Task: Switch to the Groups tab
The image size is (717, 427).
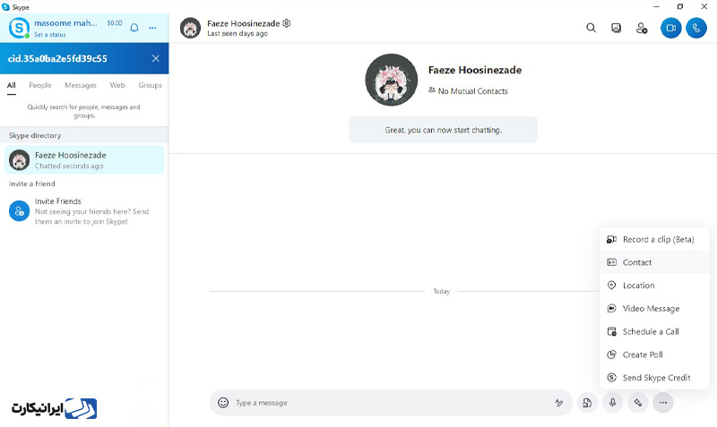Action: (x=150, y=85)
